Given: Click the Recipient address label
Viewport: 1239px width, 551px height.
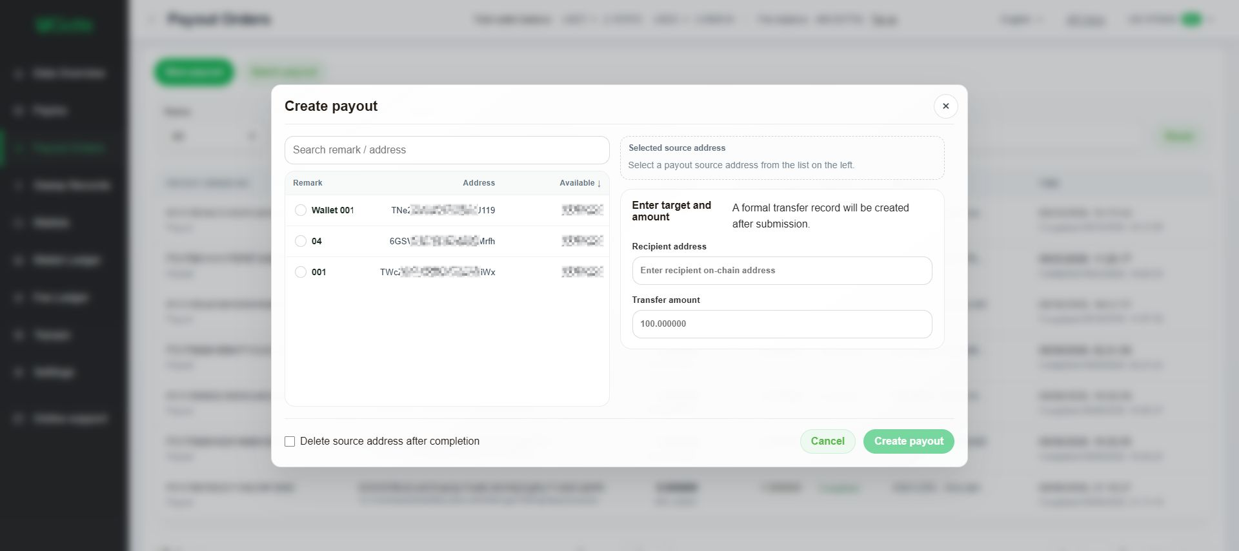Looking at the screenshot, I should 669,247.
